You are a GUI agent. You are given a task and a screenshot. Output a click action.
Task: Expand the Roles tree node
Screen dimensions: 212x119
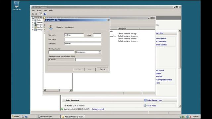tap(33, 20)
